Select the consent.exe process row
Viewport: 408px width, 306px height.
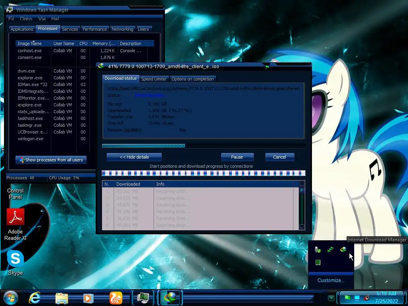pyautogui.click(x=84, y=57)
